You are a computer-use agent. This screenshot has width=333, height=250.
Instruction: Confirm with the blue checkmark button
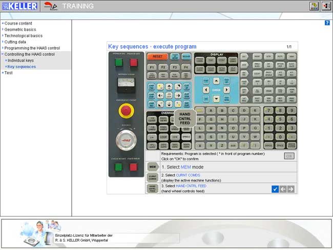[275, 189]
